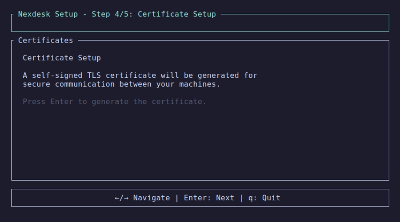Click 'Press Enter to generate the certificate.' prompt

115,102
